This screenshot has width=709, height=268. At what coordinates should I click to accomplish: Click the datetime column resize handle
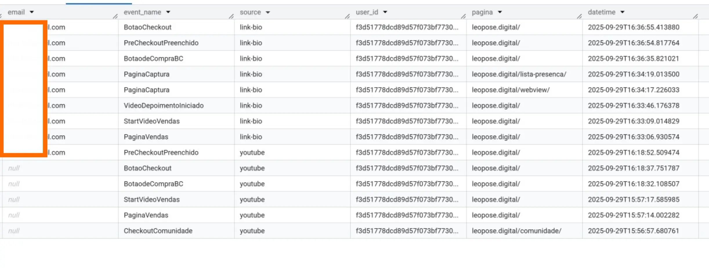coord(695,16)
